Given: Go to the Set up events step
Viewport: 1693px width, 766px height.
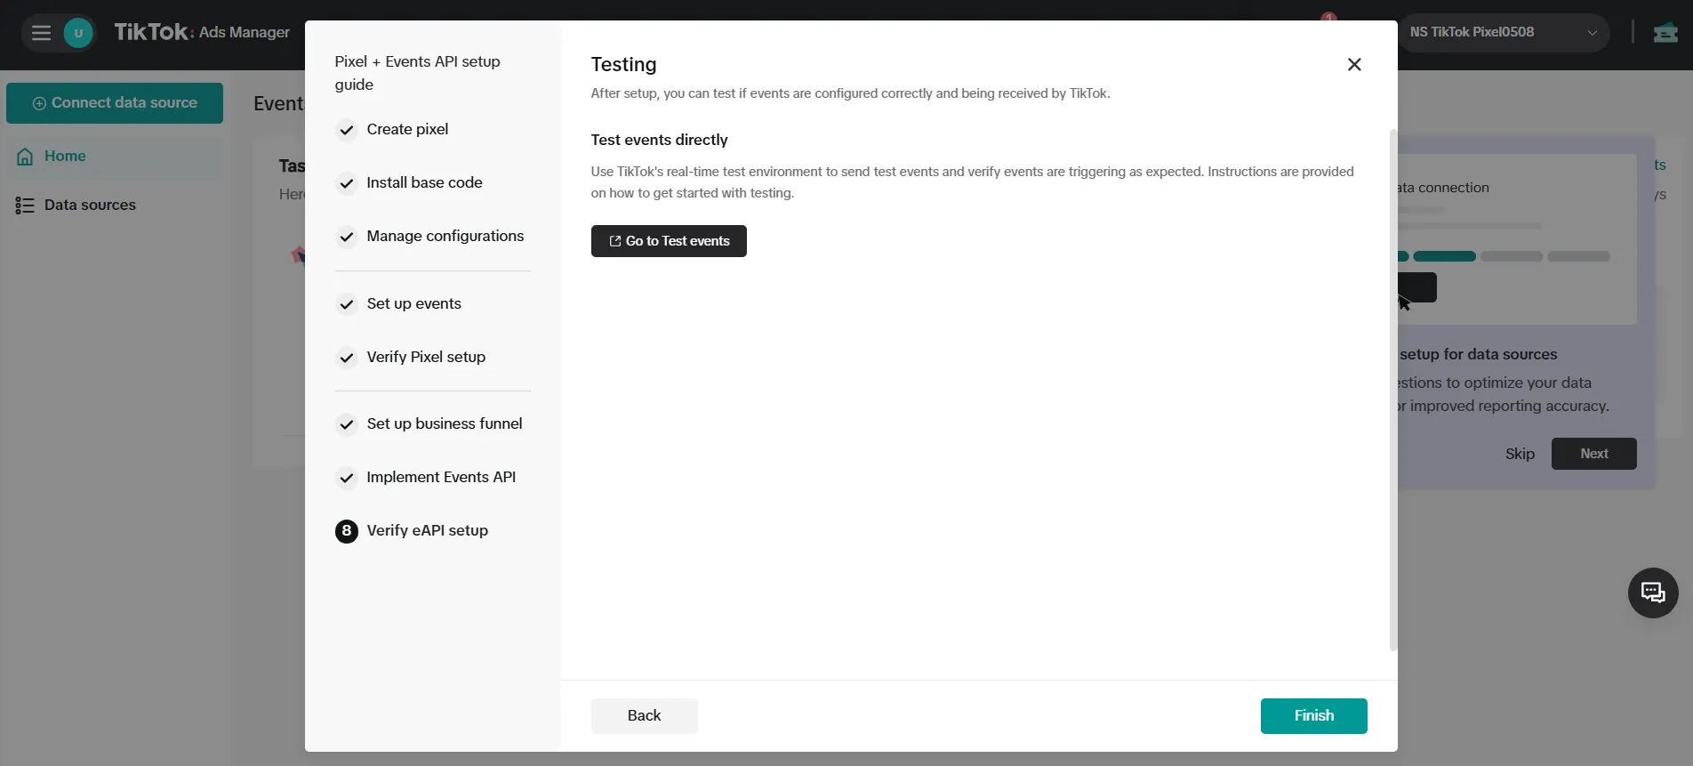Looking at the screenshot, I should [x=413, y=303].
